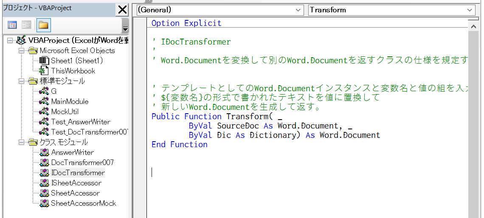Select the ISheetAccessor class label
Viewport: 484px width, 218px height.
[x=76, y=183]
